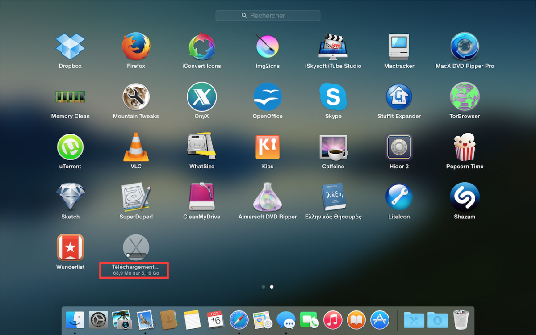Open the OnyX utility
536x335 pixels.
202,96
